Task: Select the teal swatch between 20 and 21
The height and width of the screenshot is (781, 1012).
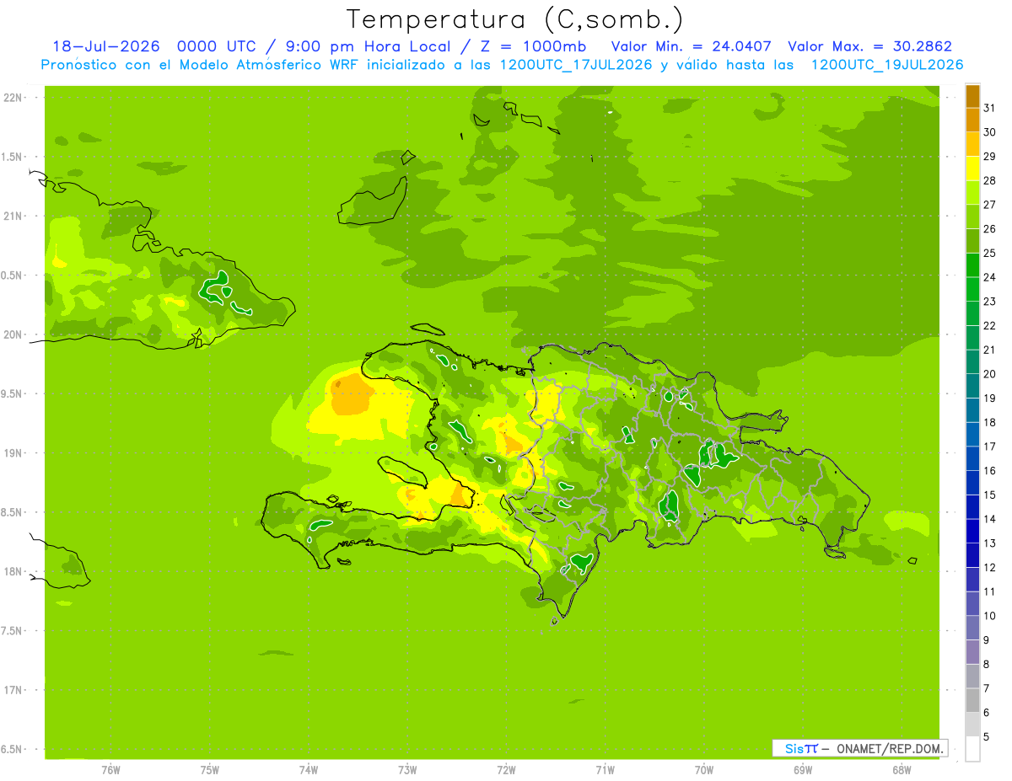Action: pyautogui.click(x=972, y=362)
